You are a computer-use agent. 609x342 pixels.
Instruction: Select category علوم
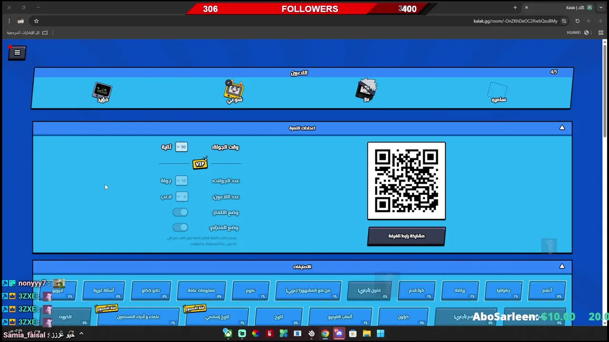250,291
